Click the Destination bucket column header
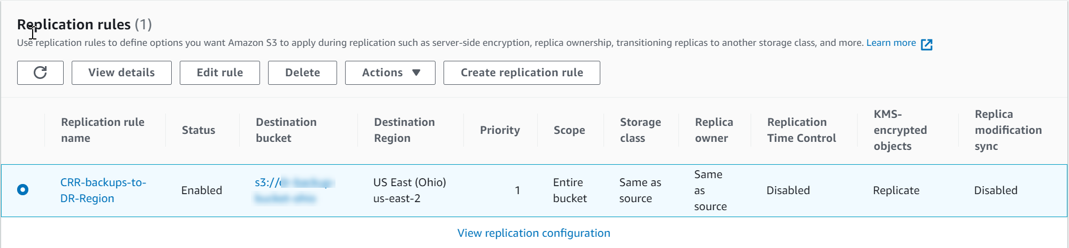1069x248 pixels. (286, 130)
